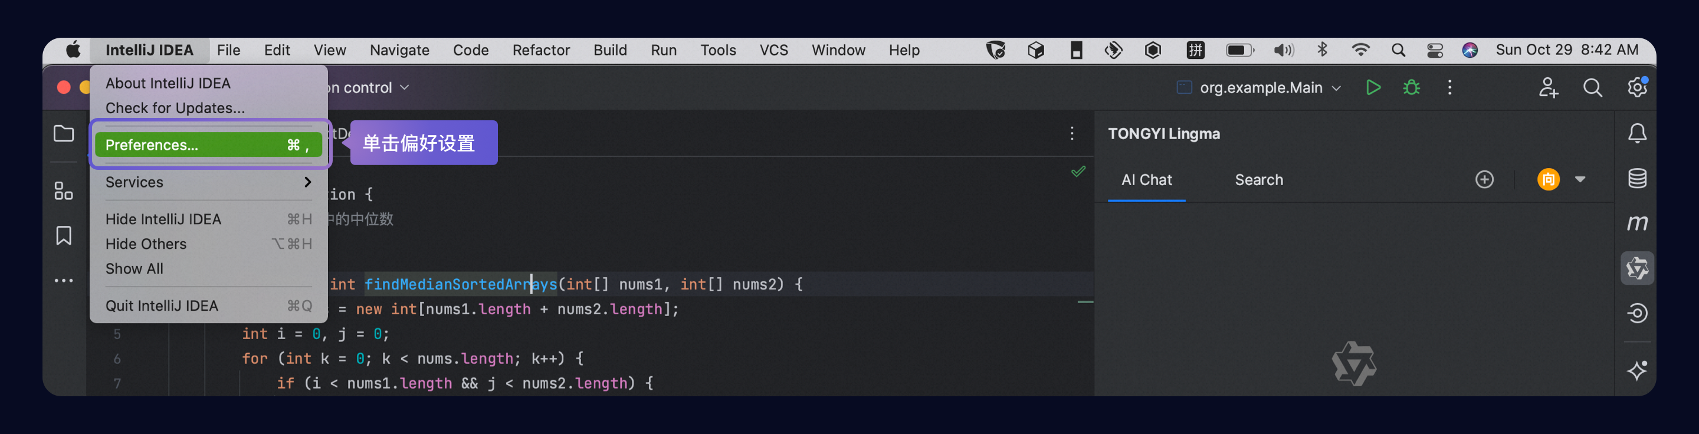Open Code With Me add-user icon
This screenshot has width=1699, height=434.
coord(1548,87)
